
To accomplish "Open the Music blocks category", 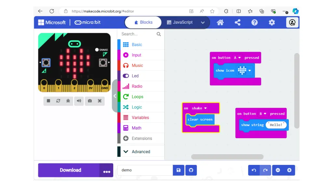I will 141,65.
